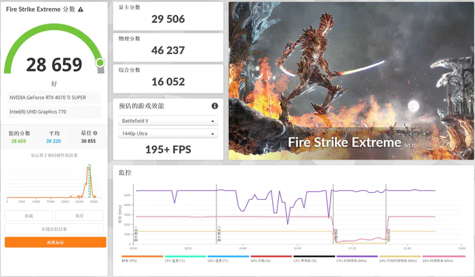
Task: Click the 01:00 time label on chart axis
Action: tap(297, 249)
